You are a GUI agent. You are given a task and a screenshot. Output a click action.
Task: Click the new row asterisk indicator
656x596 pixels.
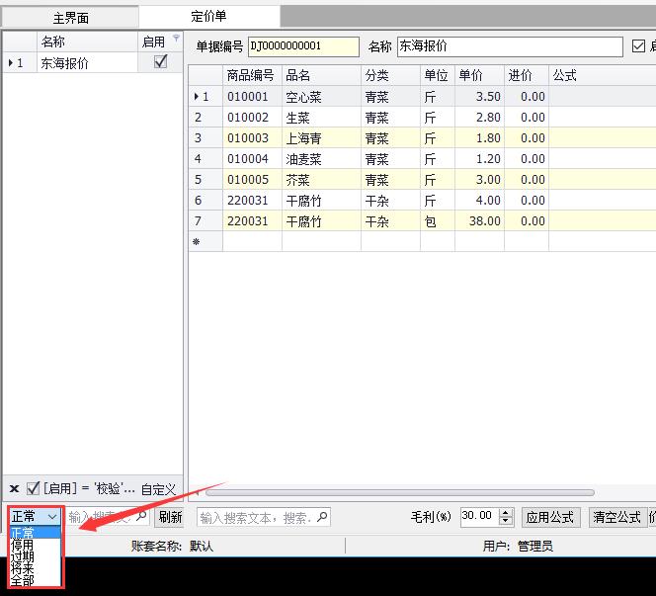coord(196,241)
